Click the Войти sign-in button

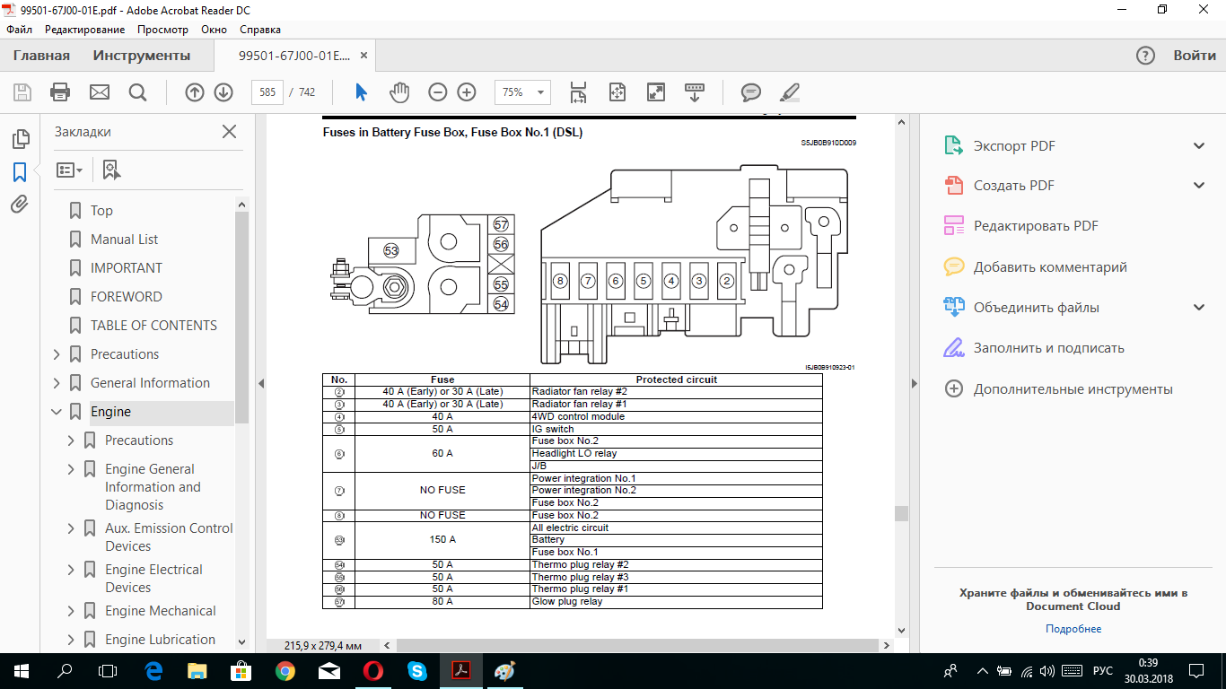tap(1195, 56)
